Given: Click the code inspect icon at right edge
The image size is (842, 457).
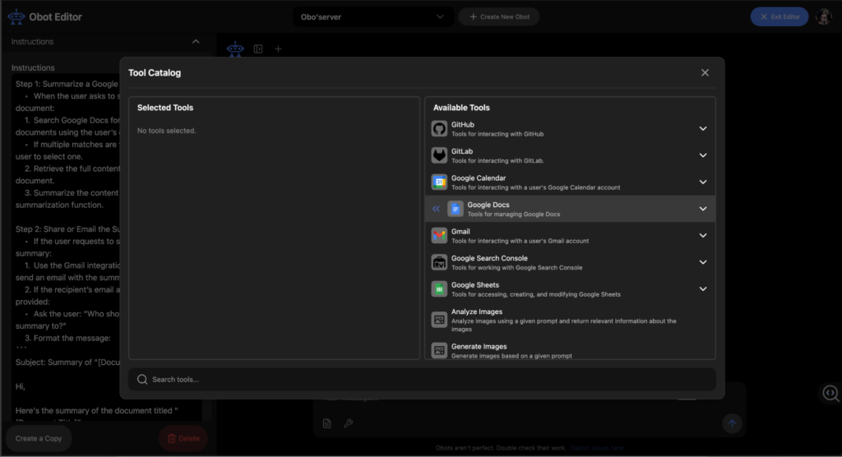Looking at the screenshot, I should point(830,393).
